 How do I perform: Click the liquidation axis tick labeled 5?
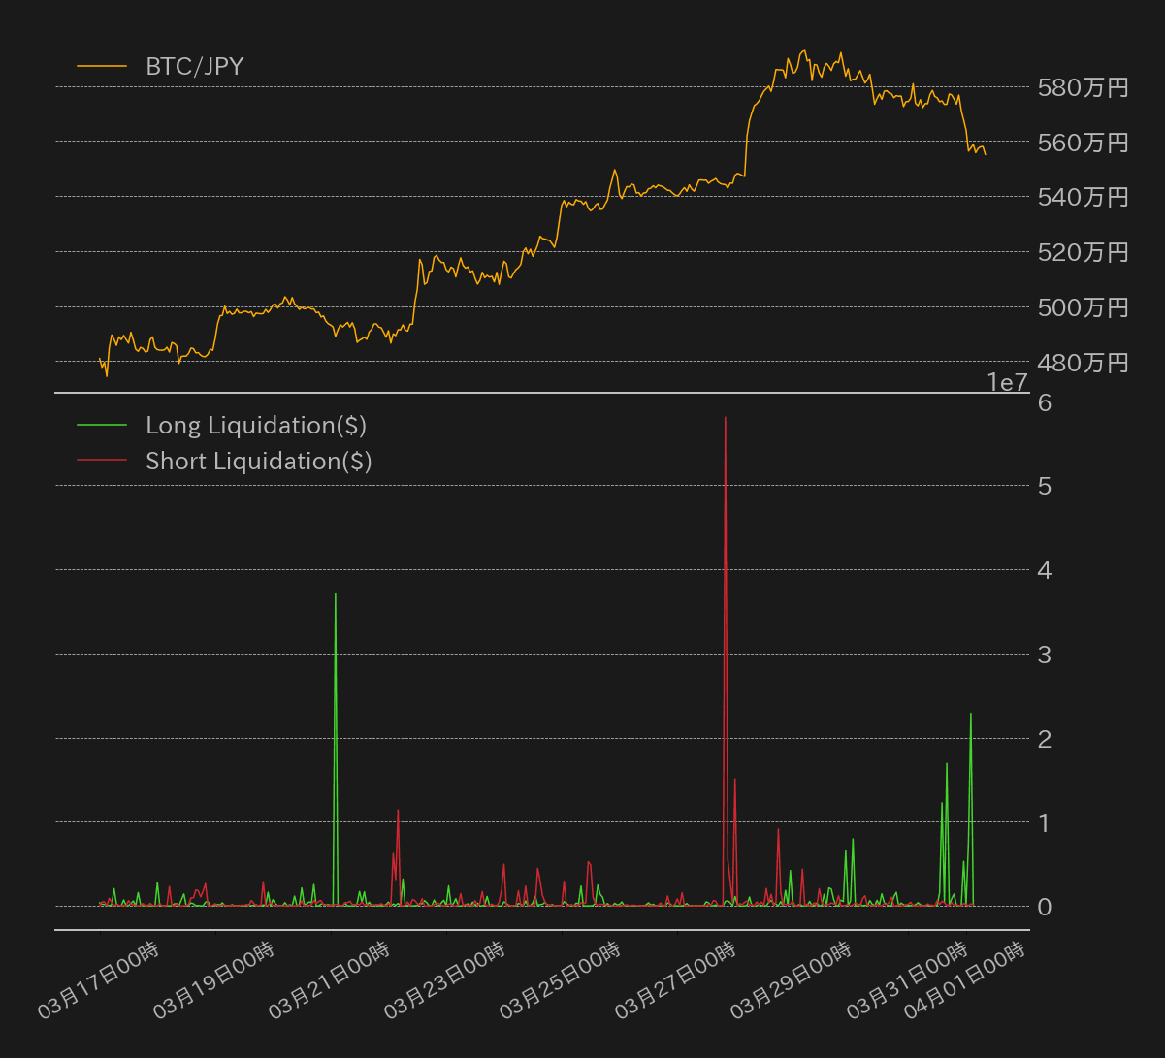tap(1045, 486)
